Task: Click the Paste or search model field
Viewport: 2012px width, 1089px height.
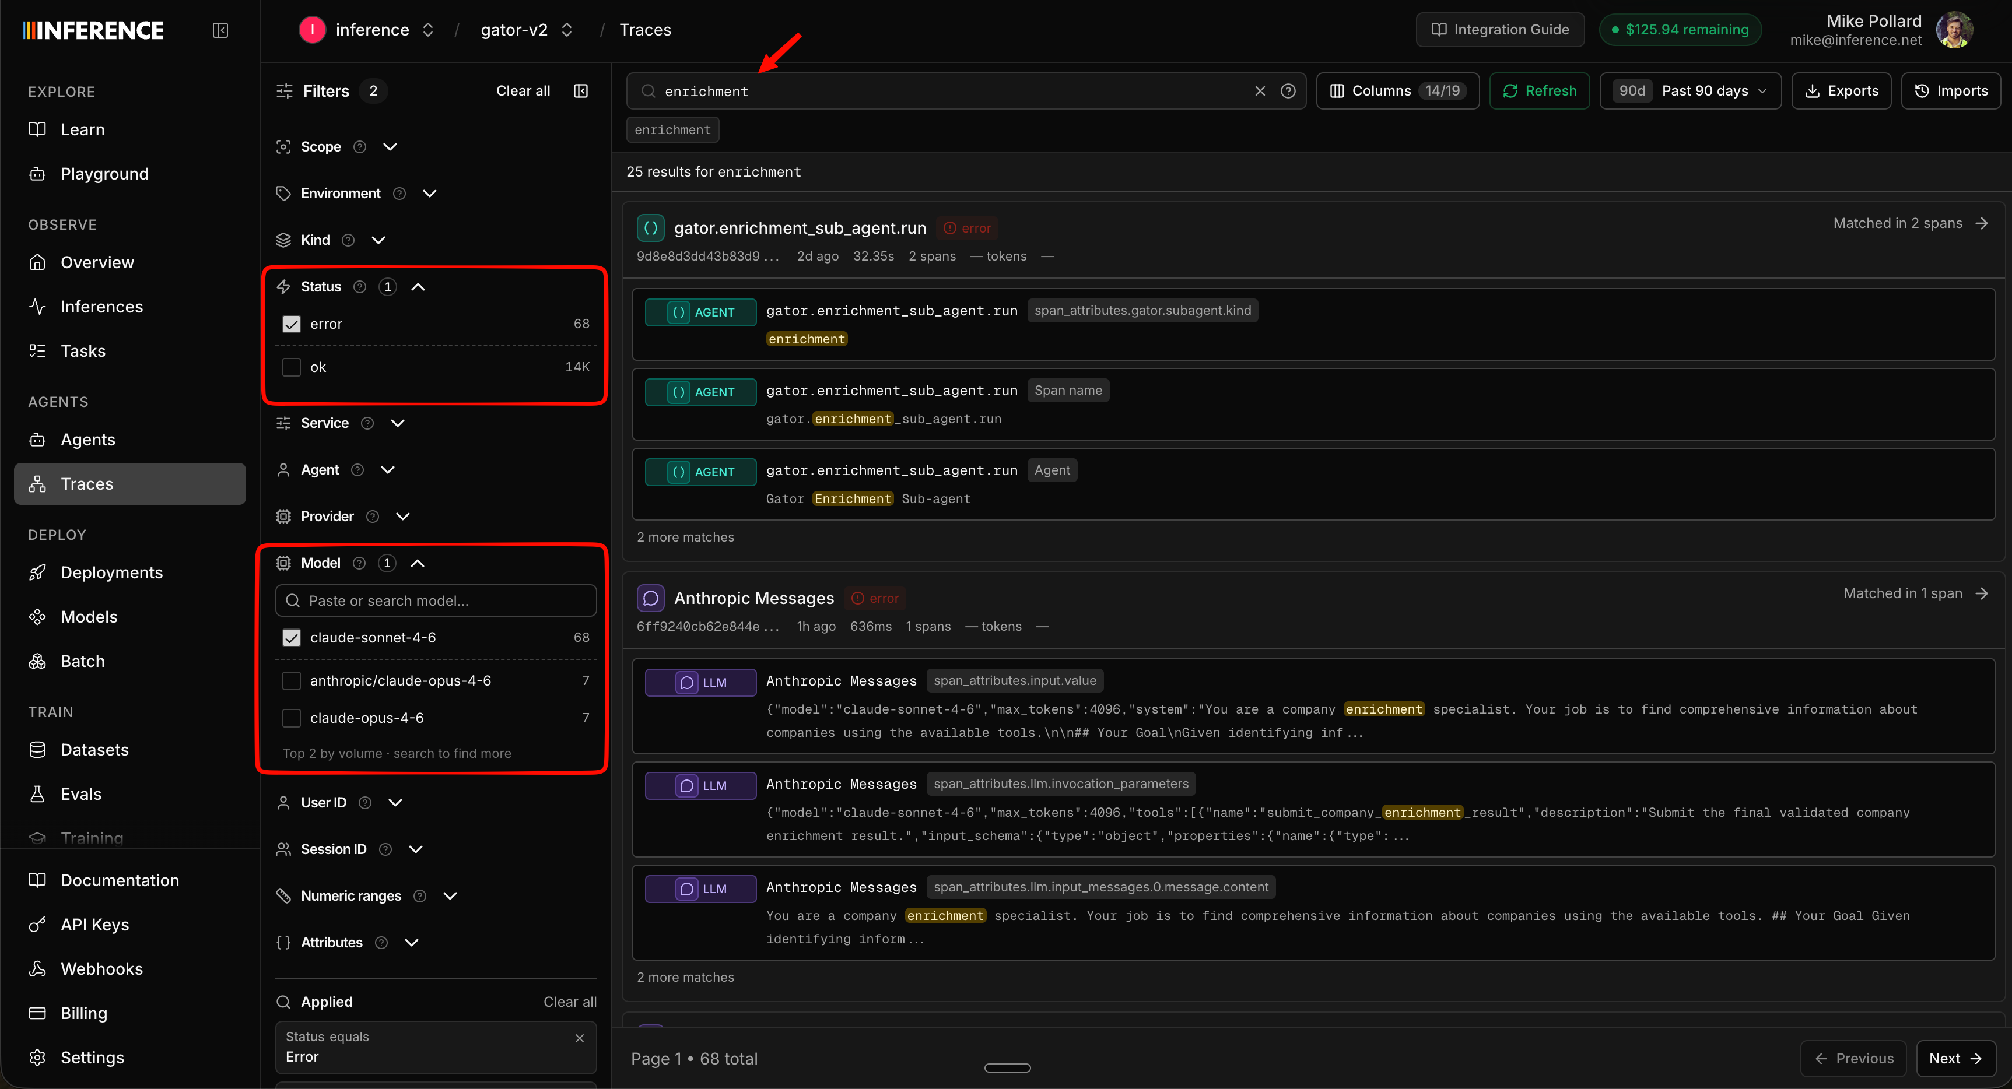Action: point(436,600)
